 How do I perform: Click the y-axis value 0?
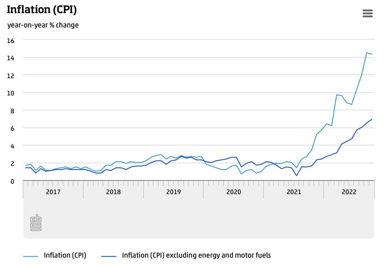(x=12, y=181)
